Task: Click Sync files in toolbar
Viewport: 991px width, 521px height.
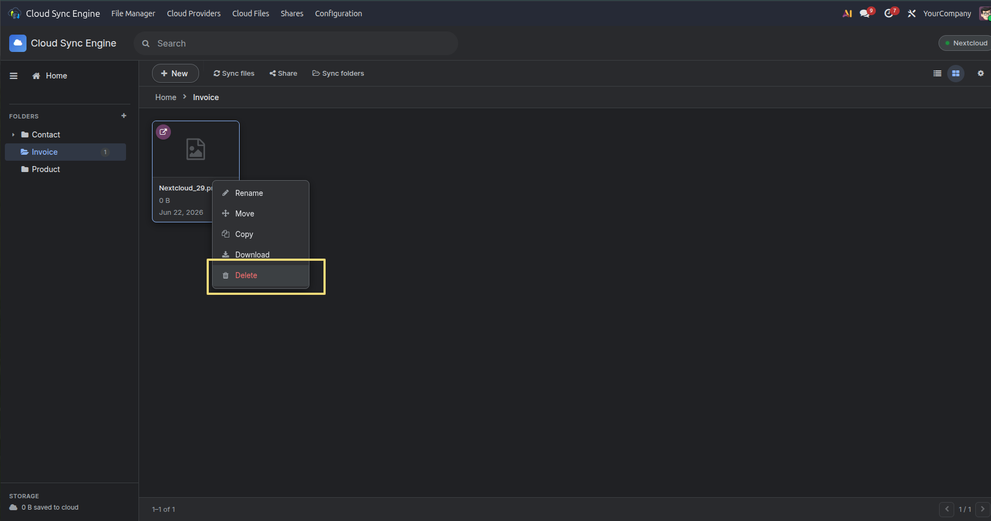Action: click(234, 74)
